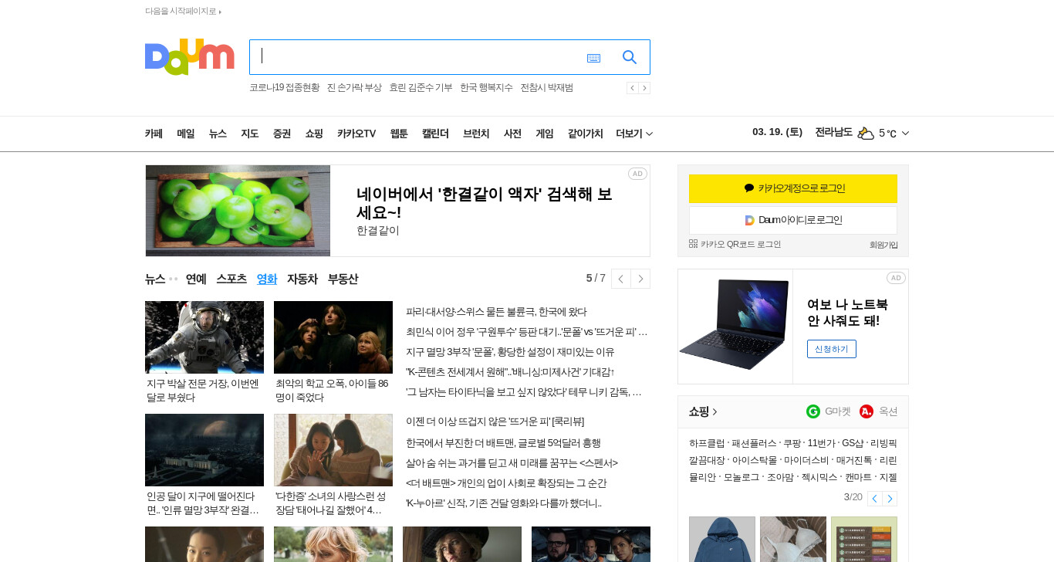The height and width of the screenshot is (562, 1054).
Task: Open 캘린더 in the navigation bar
Action: click(435, 134)
